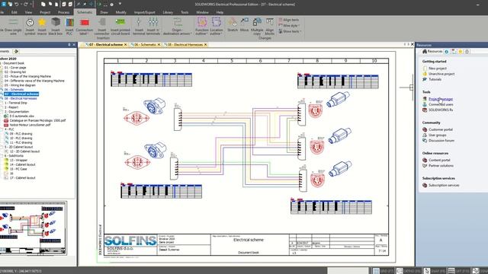Click the Undo arrow in quick access toolbar
Screen dimensions: 488x274
[x=17, y=5]
